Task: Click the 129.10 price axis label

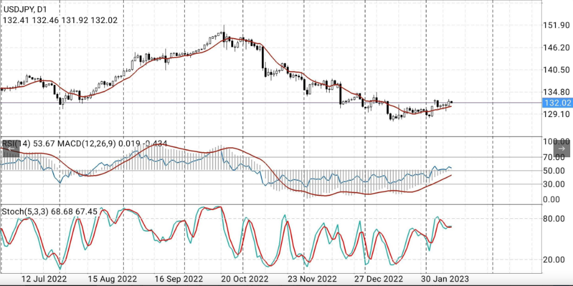Action: coord(556,114)
